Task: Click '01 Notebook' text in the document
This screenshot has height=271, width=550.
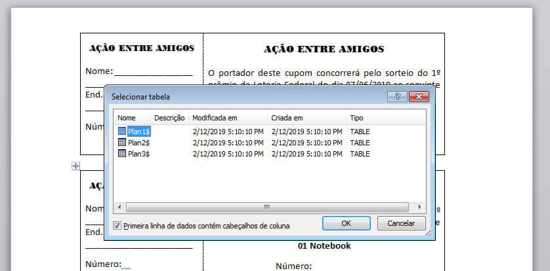Action: pyautogui.click(x=324, y=246)
